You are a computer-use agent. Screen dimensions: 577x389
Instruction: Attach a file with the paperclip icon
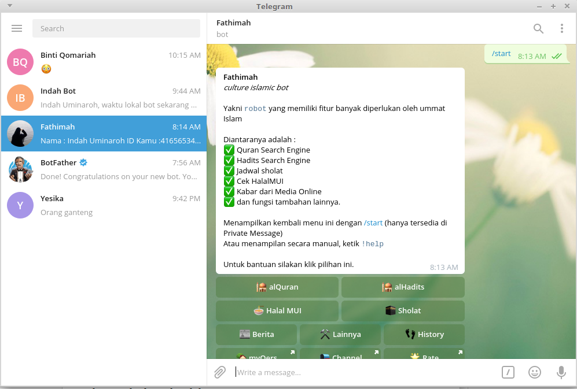[220, 372]
